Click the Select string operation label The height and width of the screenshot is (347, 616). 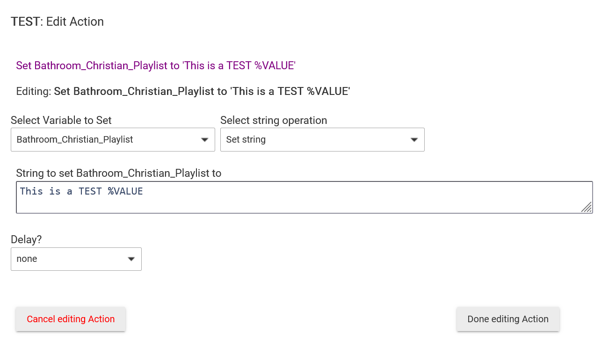(274, 120)
